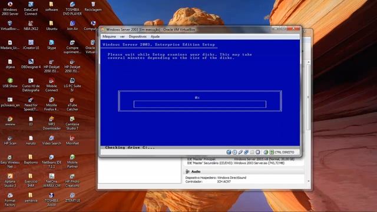Select the Curso HI de Datilografia icon

(x=31, y=85)
